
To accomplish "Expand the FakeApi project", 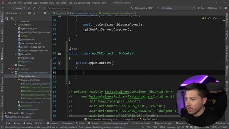I will pos(12,65).
